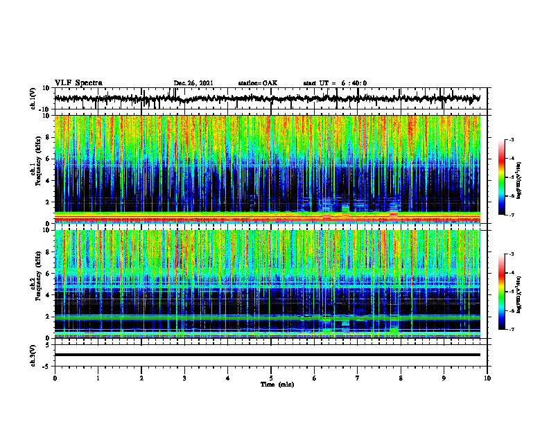Click the ch.3 flat black trace line
This screenshot has height=424, width=549.
pyautogui.click(x=267, y=355)
